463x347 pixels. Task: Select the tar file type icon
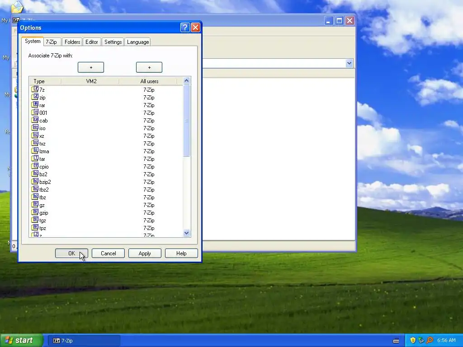click(35, 158)
